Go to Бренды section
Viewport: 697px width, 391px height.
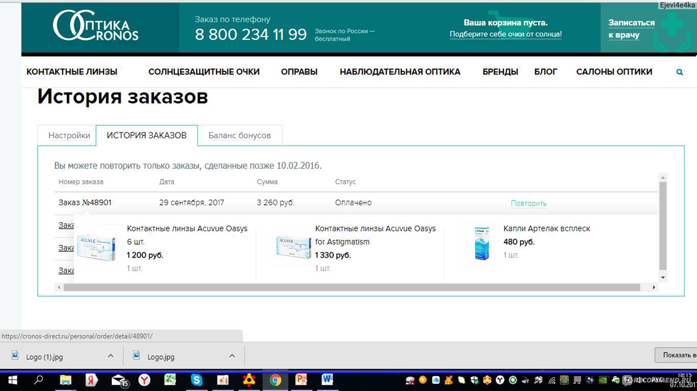pyautogui.click(x=500, y=72)
